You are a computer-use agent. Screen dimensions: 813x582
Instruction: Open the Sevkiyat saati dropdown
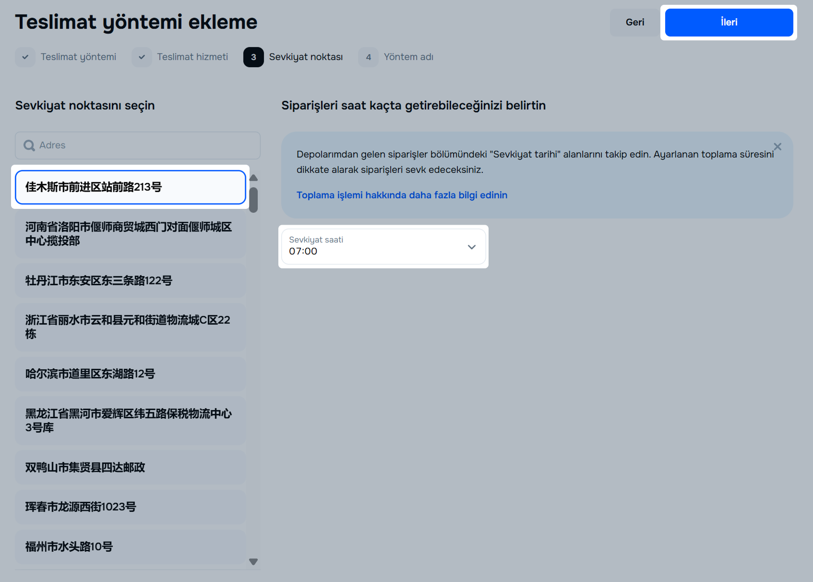point(374,246)
